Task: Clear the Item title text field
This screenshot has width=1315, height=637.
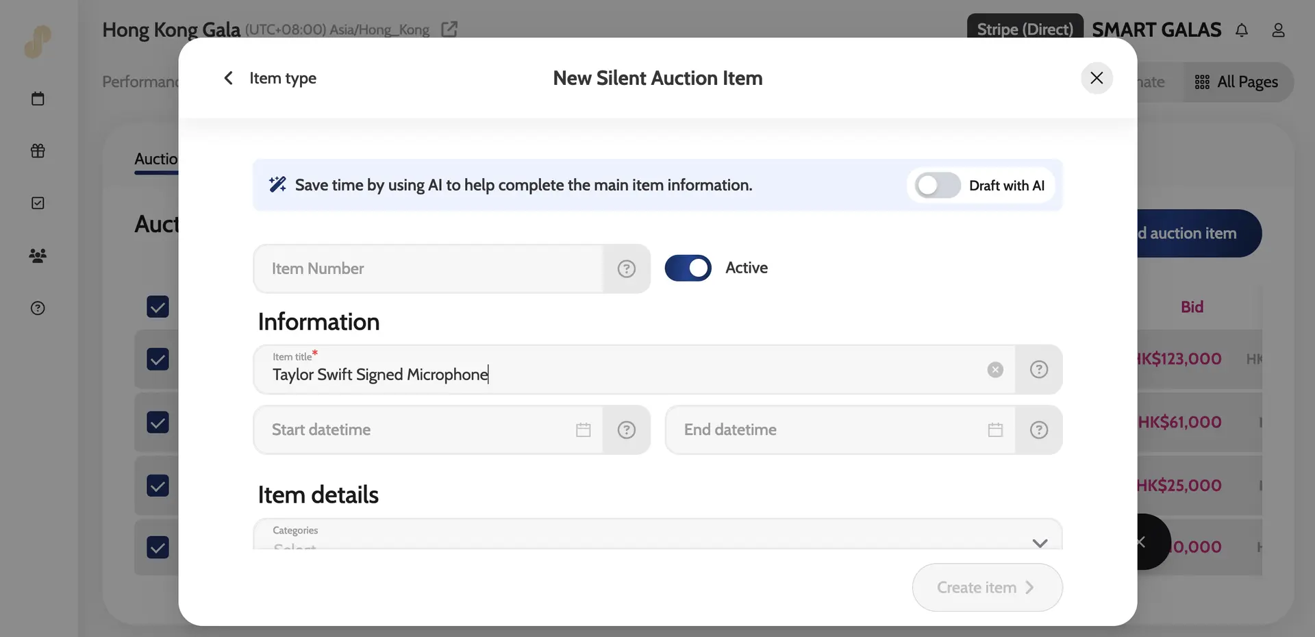Action: [995, 370]
